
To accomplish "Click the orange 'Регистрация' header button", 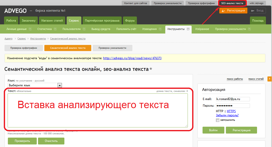I will (233, 11).
